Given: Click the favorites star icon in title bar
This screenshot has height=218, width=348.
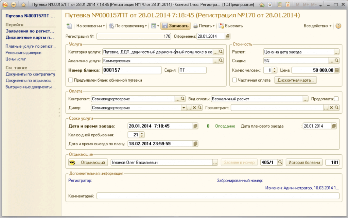Looking at the screenshot, I should (23, 5).
